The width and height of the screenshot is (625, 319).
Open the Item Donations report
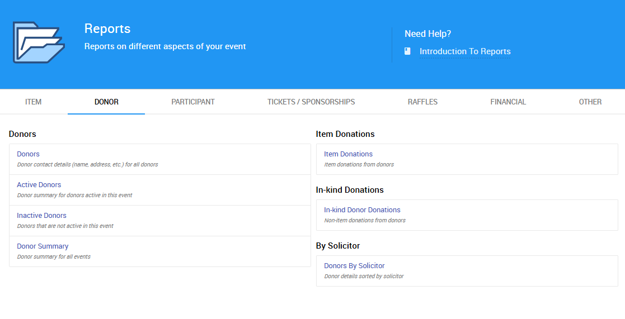point(348,154)
